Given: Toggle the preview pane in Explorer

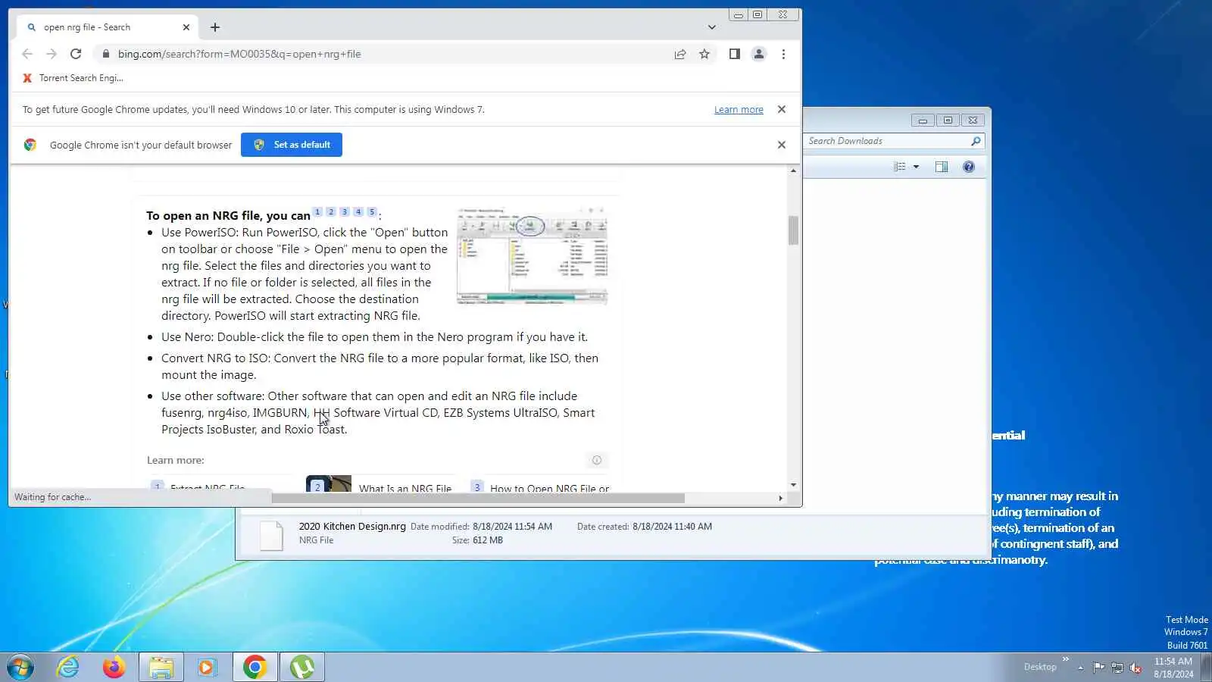Looking at the screenshot, I should (x=942, y=167).
